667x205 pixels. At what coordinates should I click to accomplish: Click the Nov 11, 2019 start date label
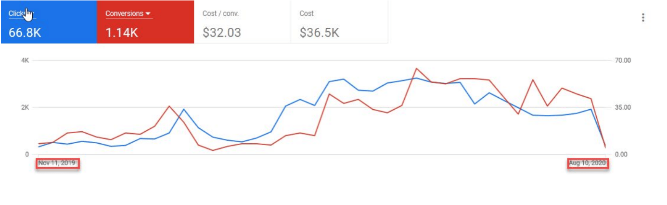pyautogui.click(x=57, y=163)
